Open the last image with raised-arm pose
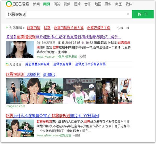156x144 pixels. (x=125, y=91)
